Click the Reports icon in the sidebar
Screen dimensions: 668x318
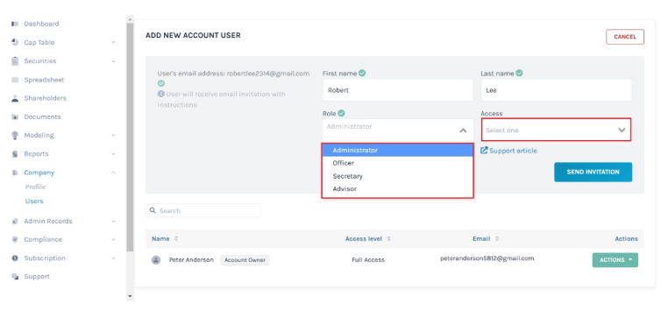15,153
